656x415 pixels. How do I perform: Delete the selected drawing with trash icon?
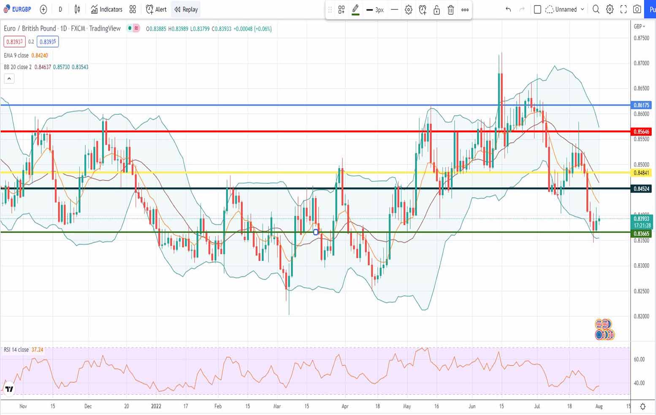(451, 10)
